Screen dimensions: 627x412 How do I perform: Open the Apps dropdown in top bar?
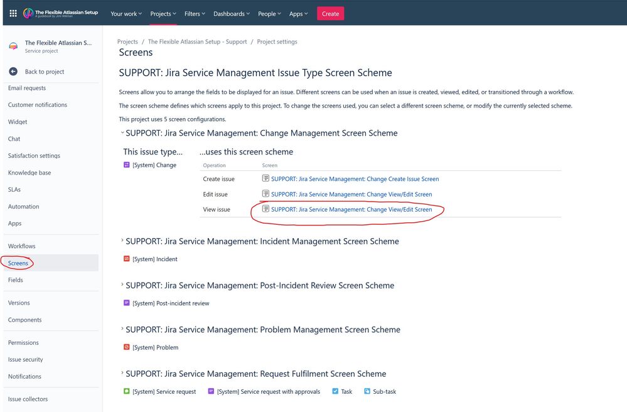click(x=298, y=14)
